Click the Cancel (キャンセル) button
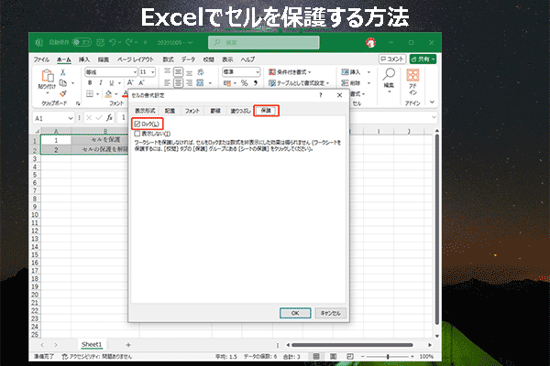 (330, 313)
